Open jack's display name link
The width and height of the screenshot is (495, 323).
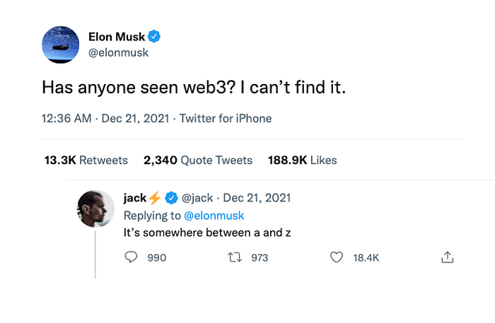tap(134, 198)
